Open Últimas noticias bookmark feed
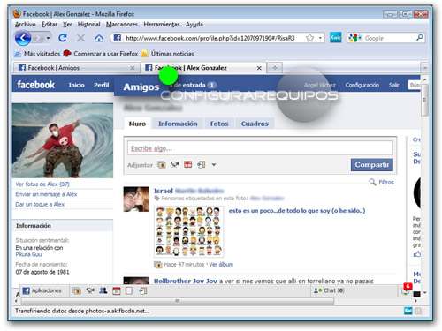 [168, 54]
